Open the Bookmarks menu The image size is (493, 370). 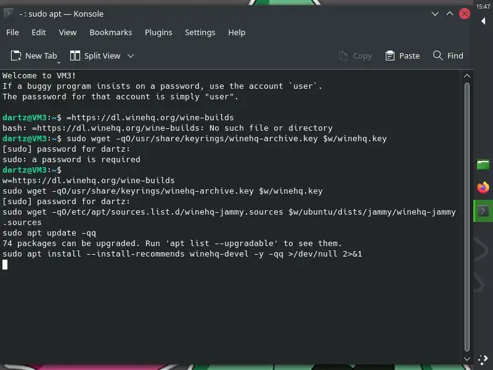coord(111,33)
